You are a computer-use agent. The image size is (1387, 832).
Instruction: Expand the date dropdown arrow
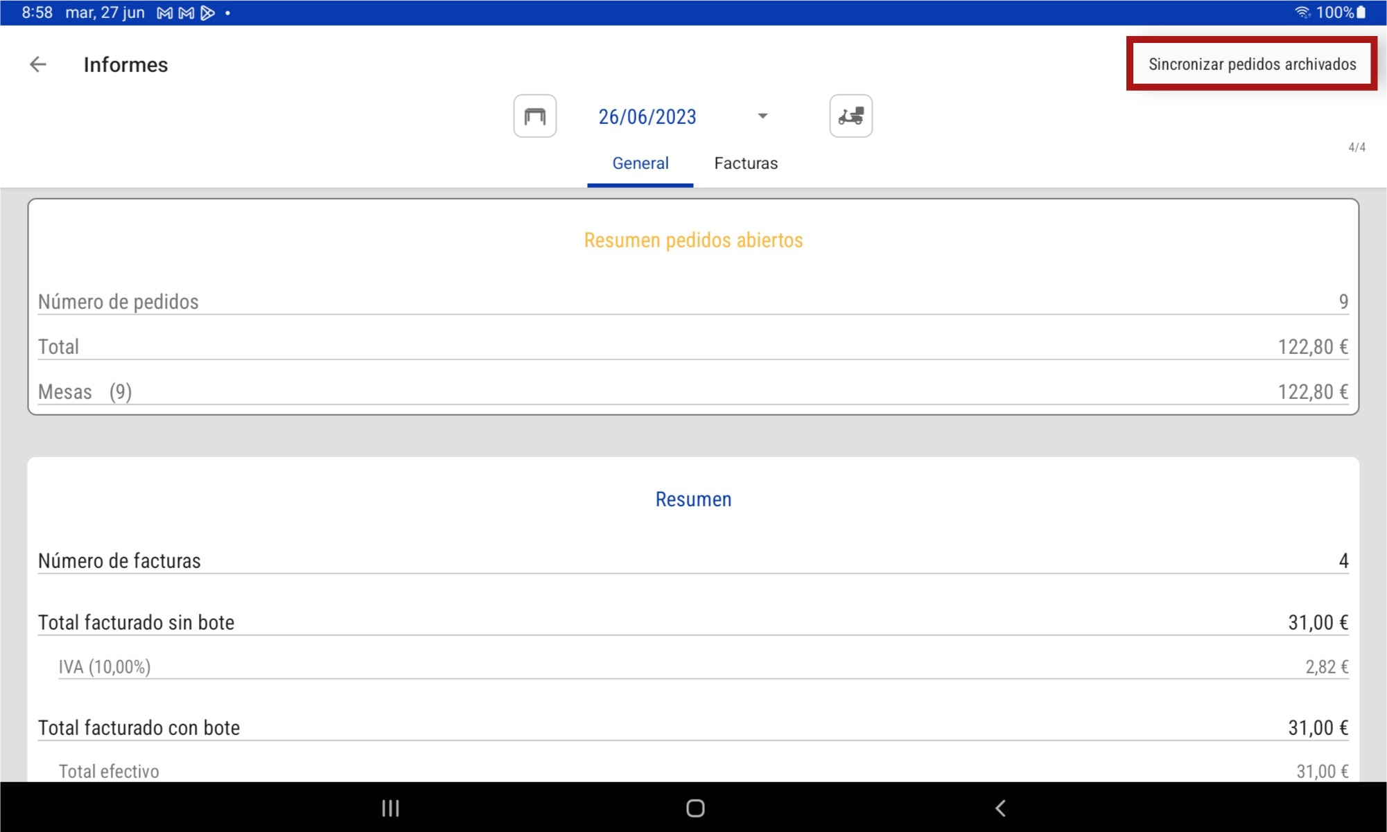point(762,116)
